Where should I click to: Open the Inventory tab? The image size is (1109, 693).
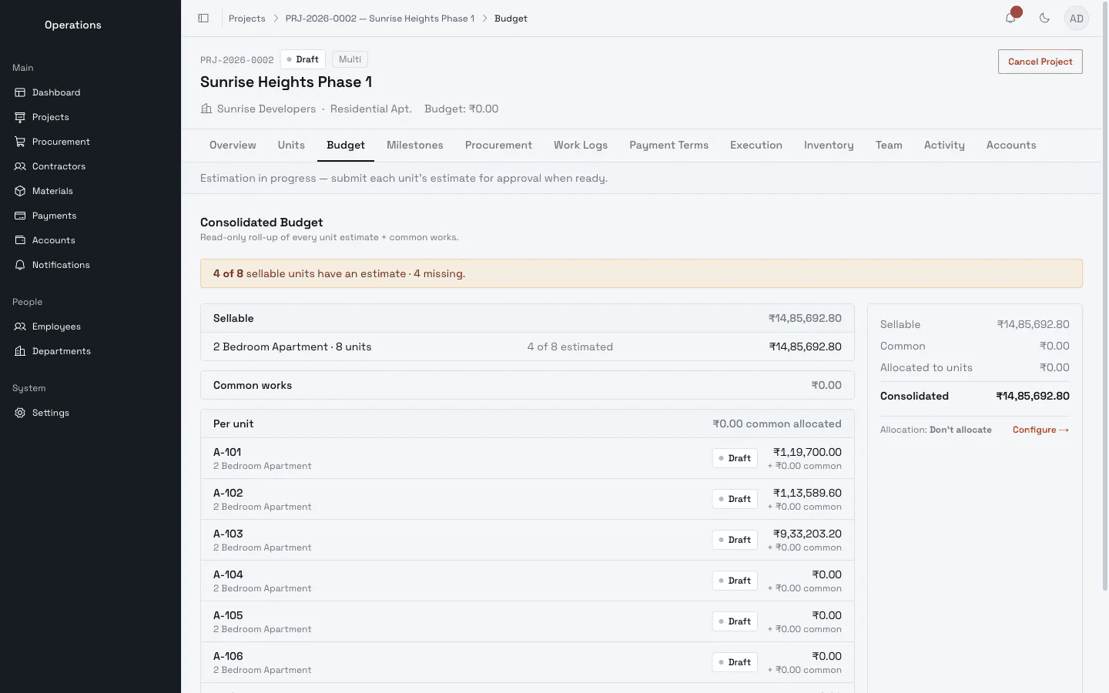click(x=829, y=145)
